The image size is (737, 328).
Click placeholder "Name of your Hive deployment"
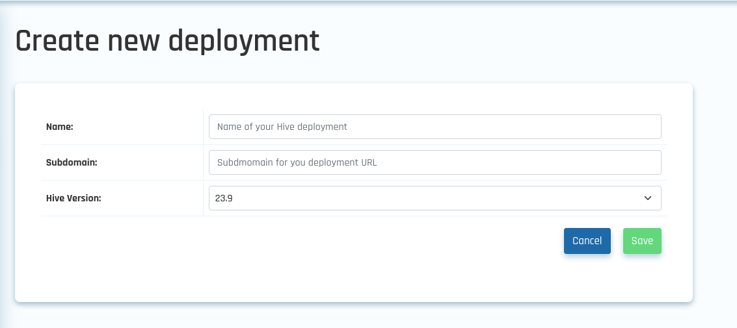coord(282,127)
